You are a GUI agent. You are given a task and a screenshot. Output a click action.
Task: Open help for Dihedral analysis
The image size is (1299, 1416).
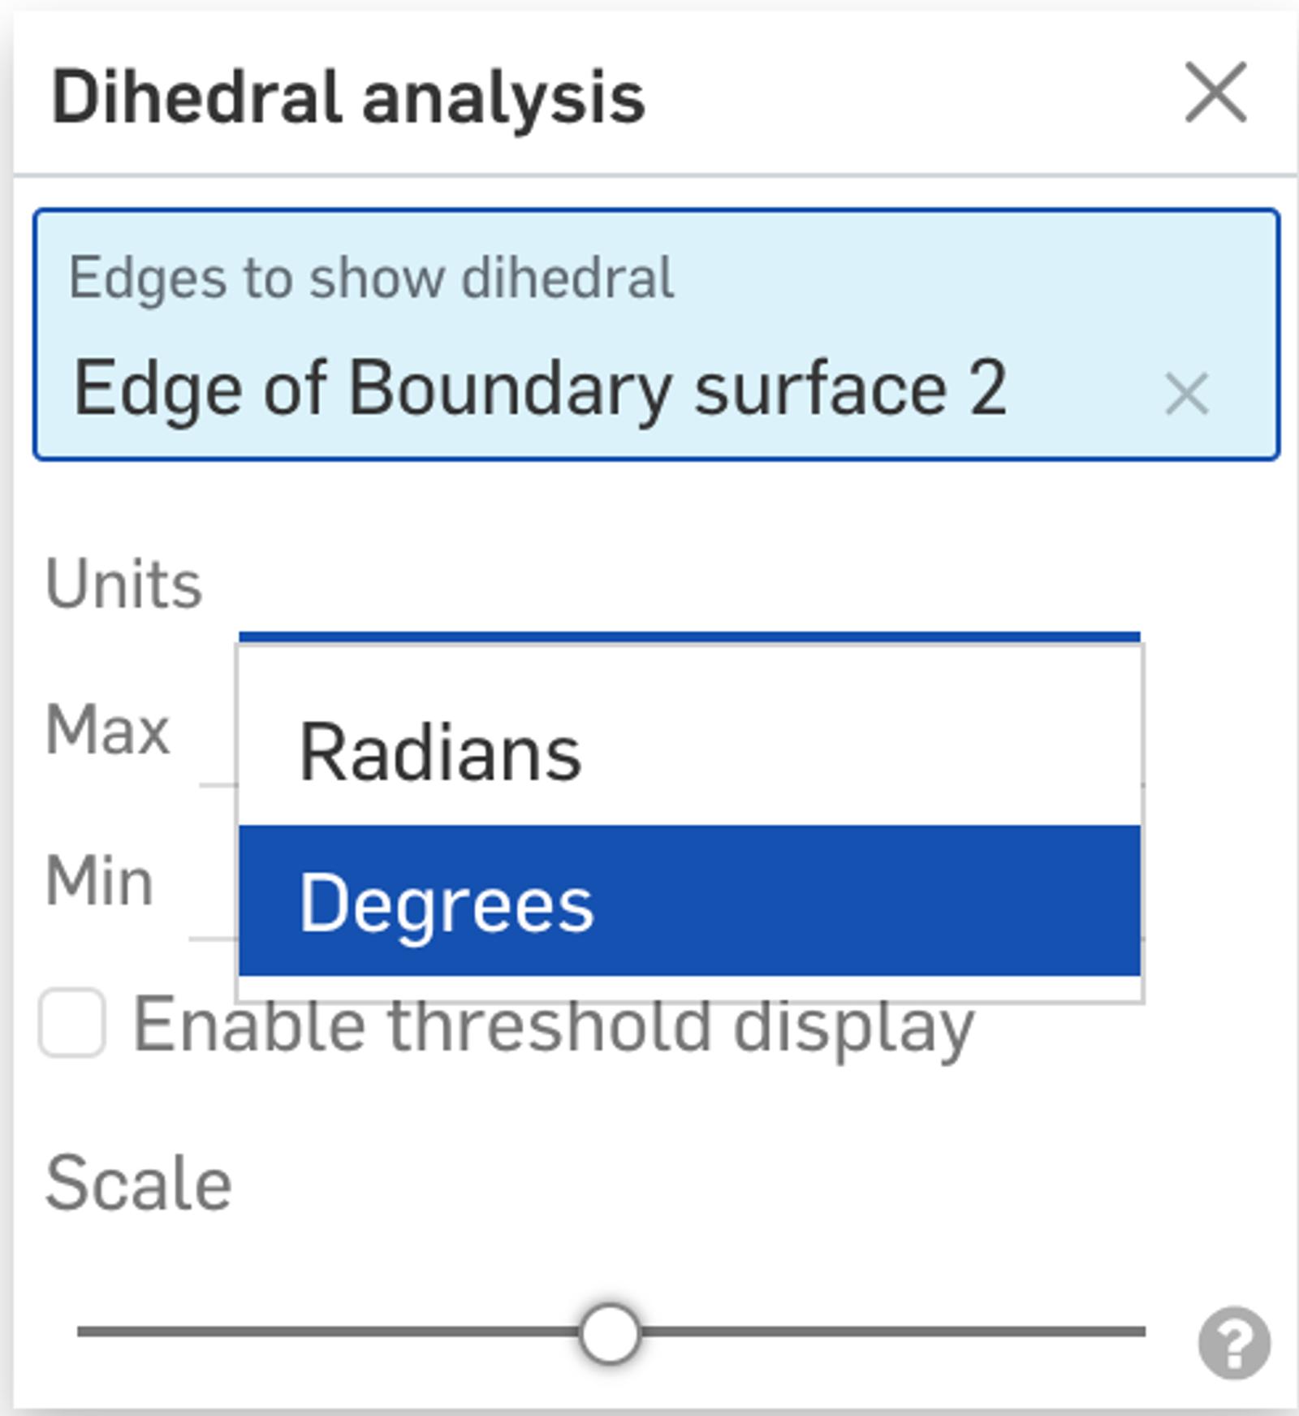1233,1343
